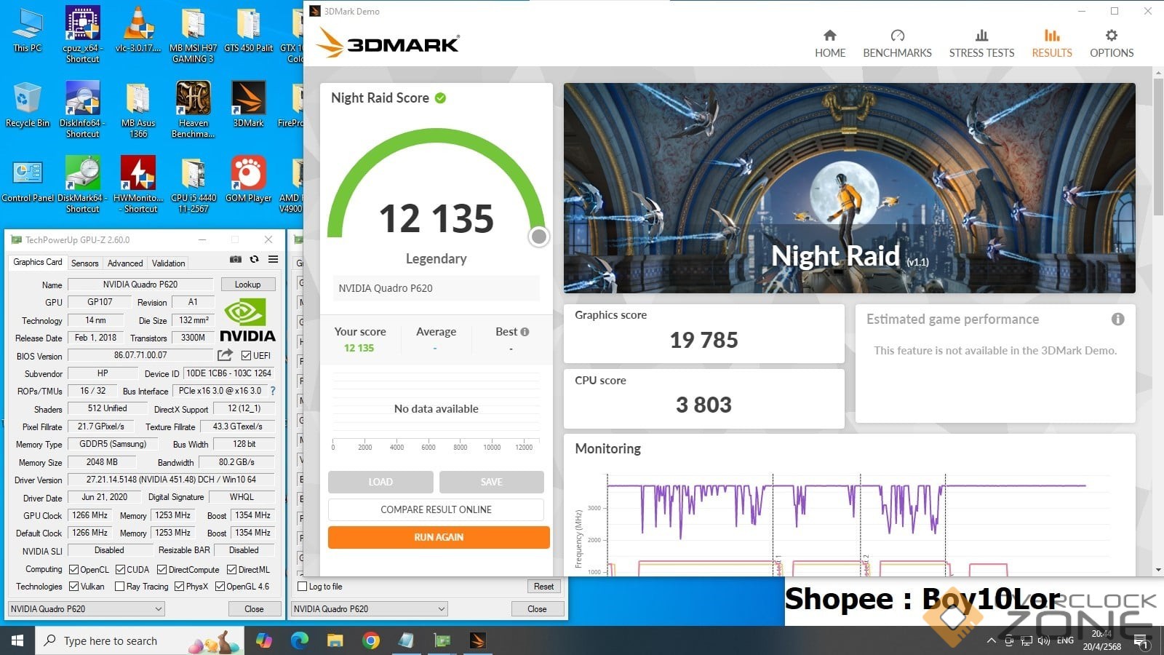Click the Windows taskbar search box

coord(138,640)
